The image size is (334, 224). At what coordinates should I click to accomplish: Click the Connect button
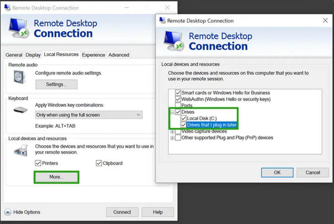coord(122,212)
